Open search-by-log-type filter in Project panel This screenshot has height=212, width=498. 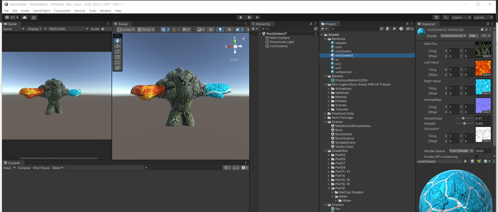(401, 29)
